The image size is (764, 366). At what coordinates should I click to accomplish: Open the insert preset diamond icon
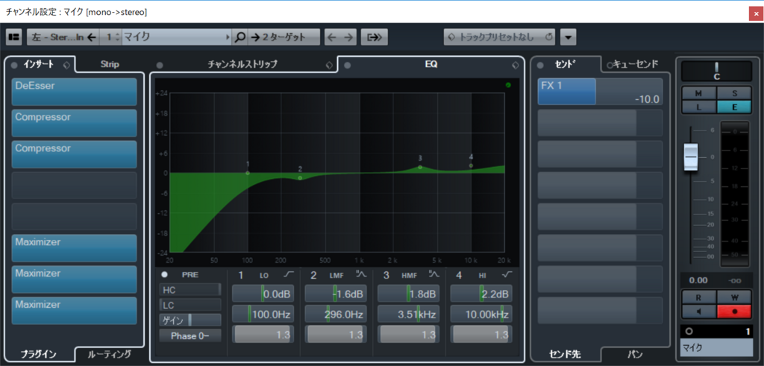coord(66,65)
